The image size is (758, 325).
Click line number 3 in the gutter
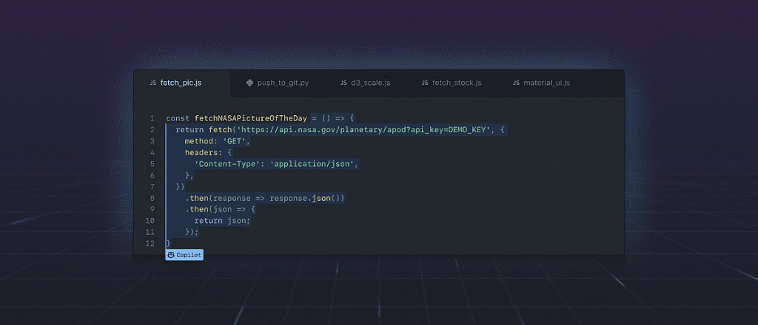tap(152, 141)
